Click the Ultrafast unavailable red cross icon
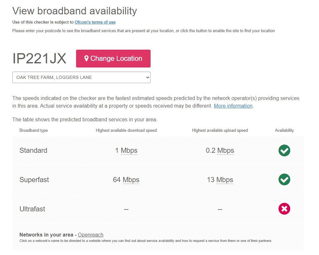Viewport: 319px width, 255px height. coord(284,209)
